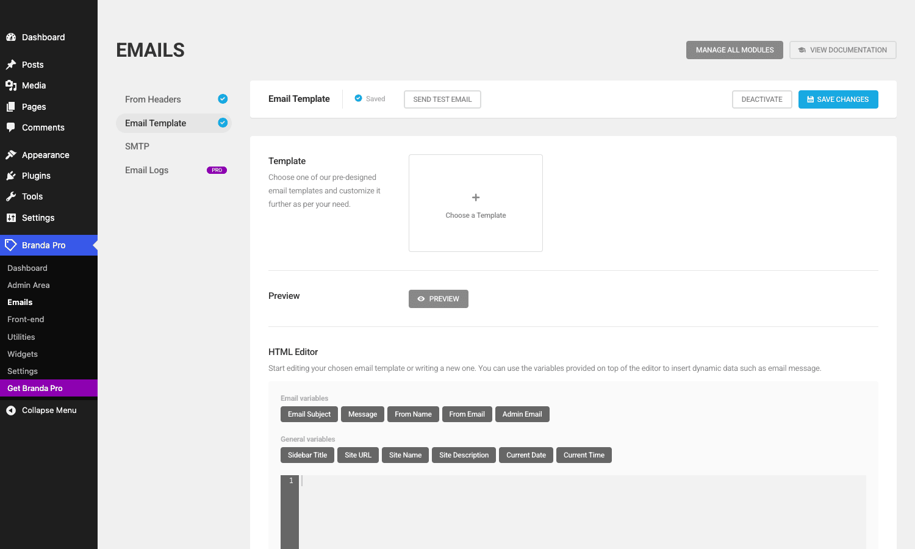
Task: Insert the Current Time variable
Action: point(584,455)
